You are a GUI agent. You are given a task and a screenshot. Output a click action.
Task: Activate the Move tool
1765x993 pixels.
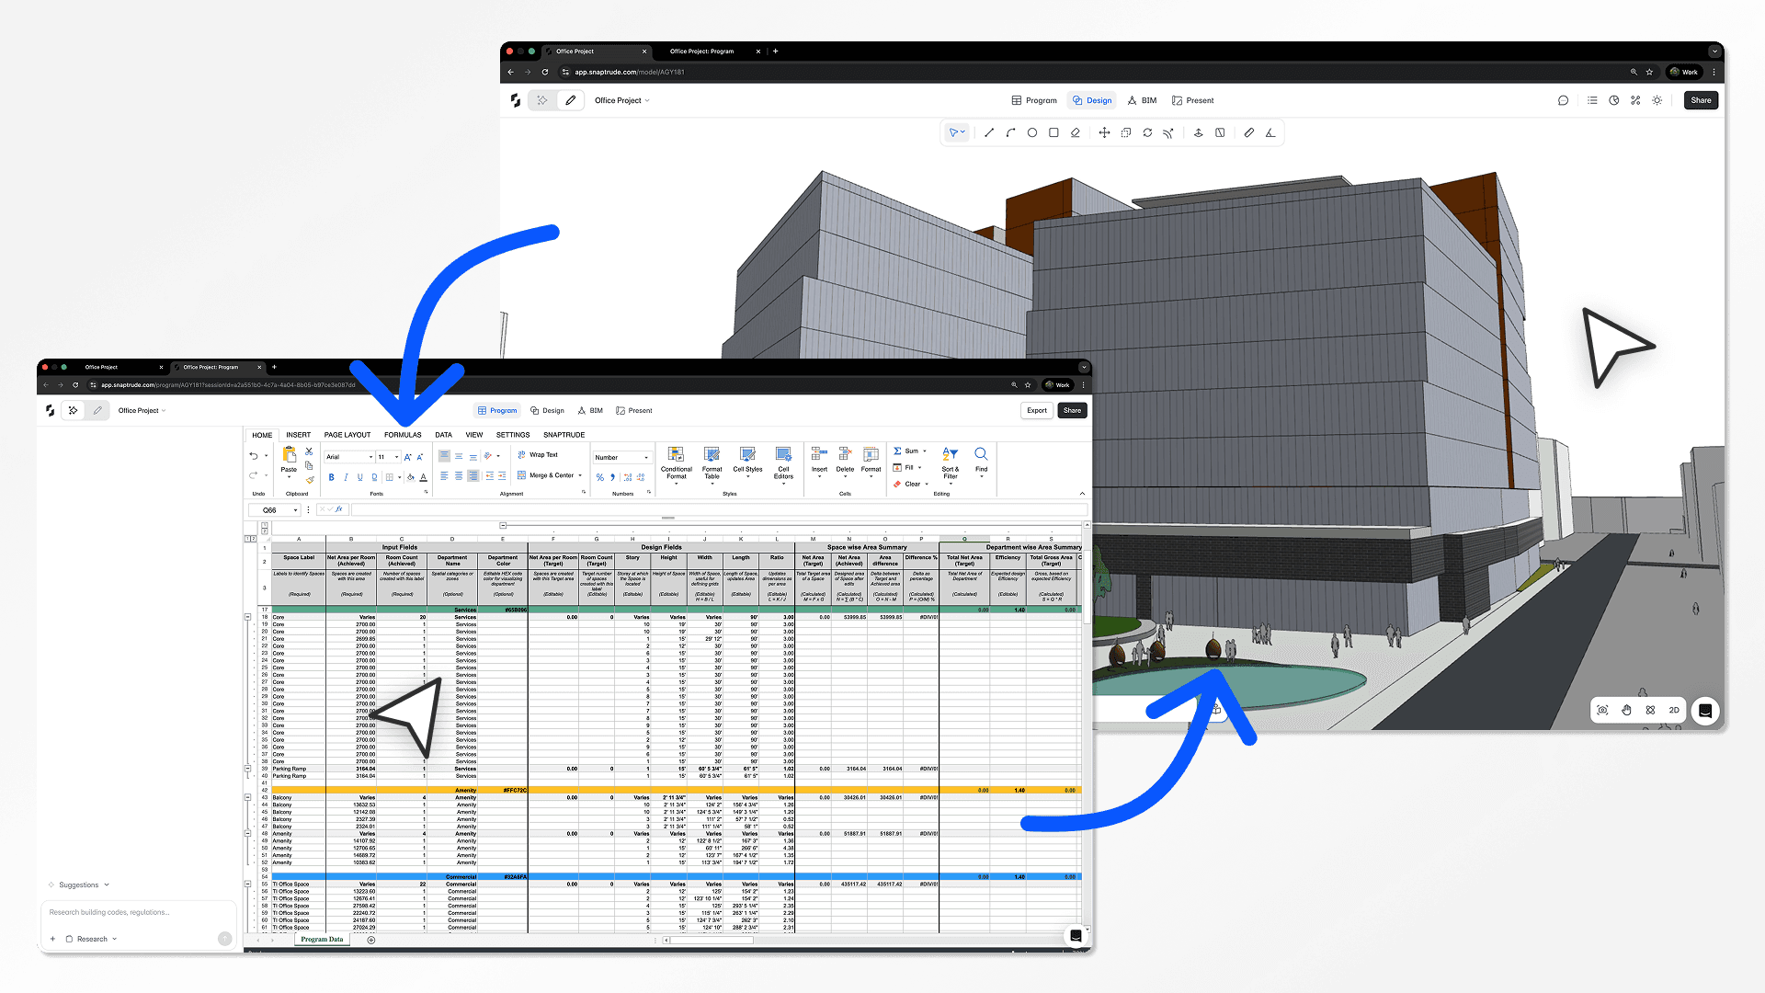pos(1105,132)
